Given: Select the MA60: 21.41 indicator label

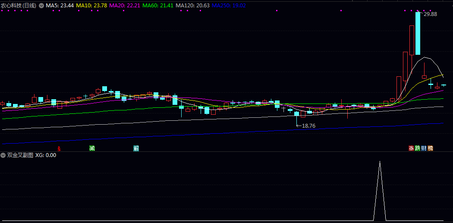Looking at the screenshot, I should pyautogui.click(x=158, y=6).
